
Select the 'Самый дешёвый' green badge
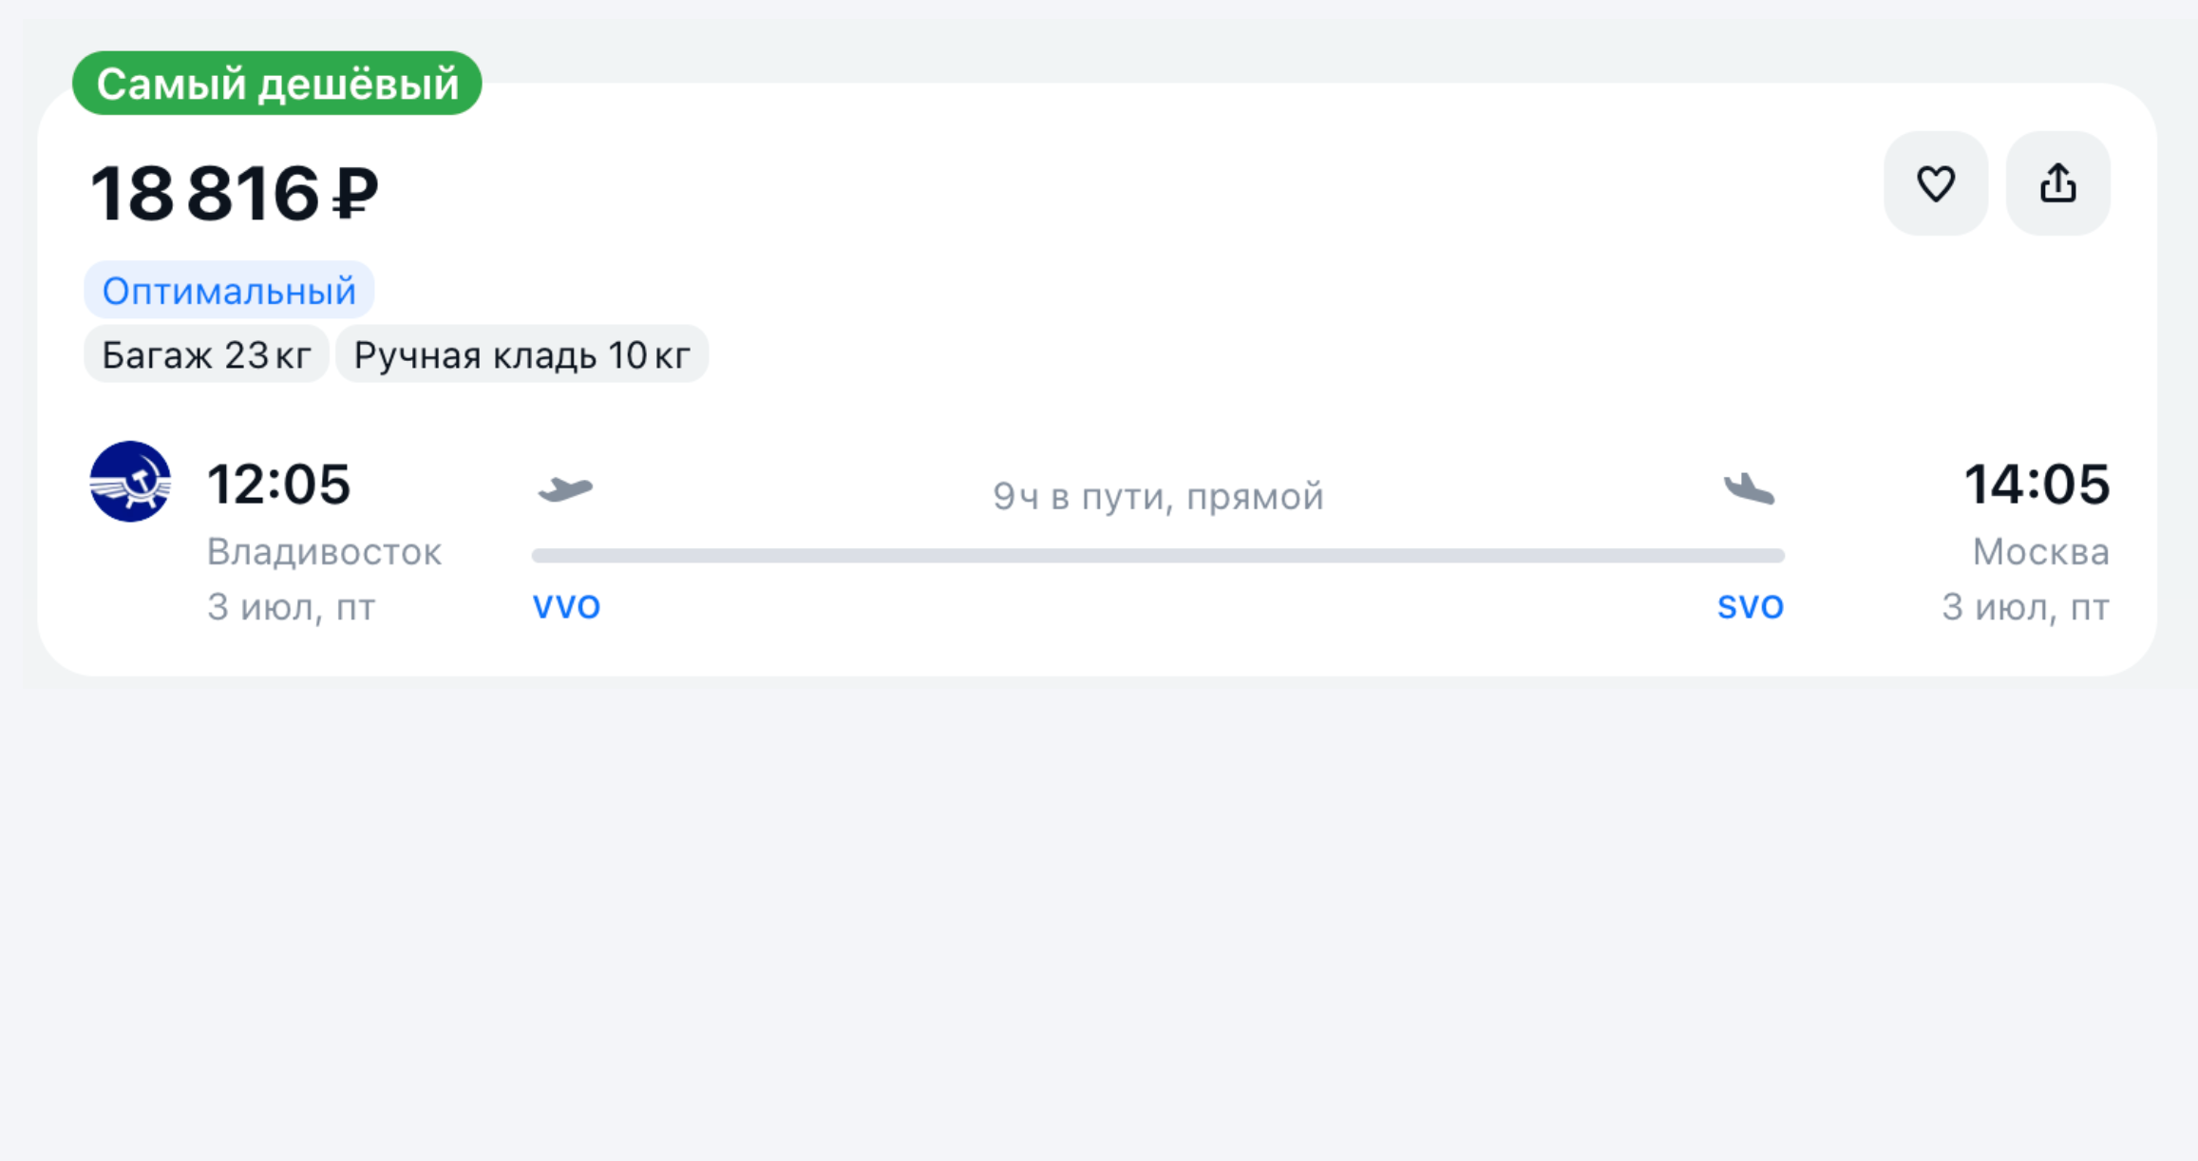[x=277, y=84]
